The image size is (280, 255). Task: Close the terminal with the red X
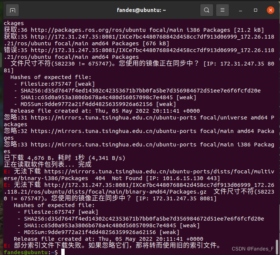pos(271,10)
